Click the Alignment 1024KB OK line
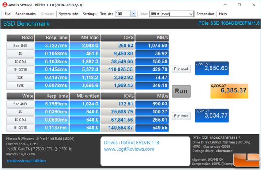261x170 pixels. click(208, 160)
